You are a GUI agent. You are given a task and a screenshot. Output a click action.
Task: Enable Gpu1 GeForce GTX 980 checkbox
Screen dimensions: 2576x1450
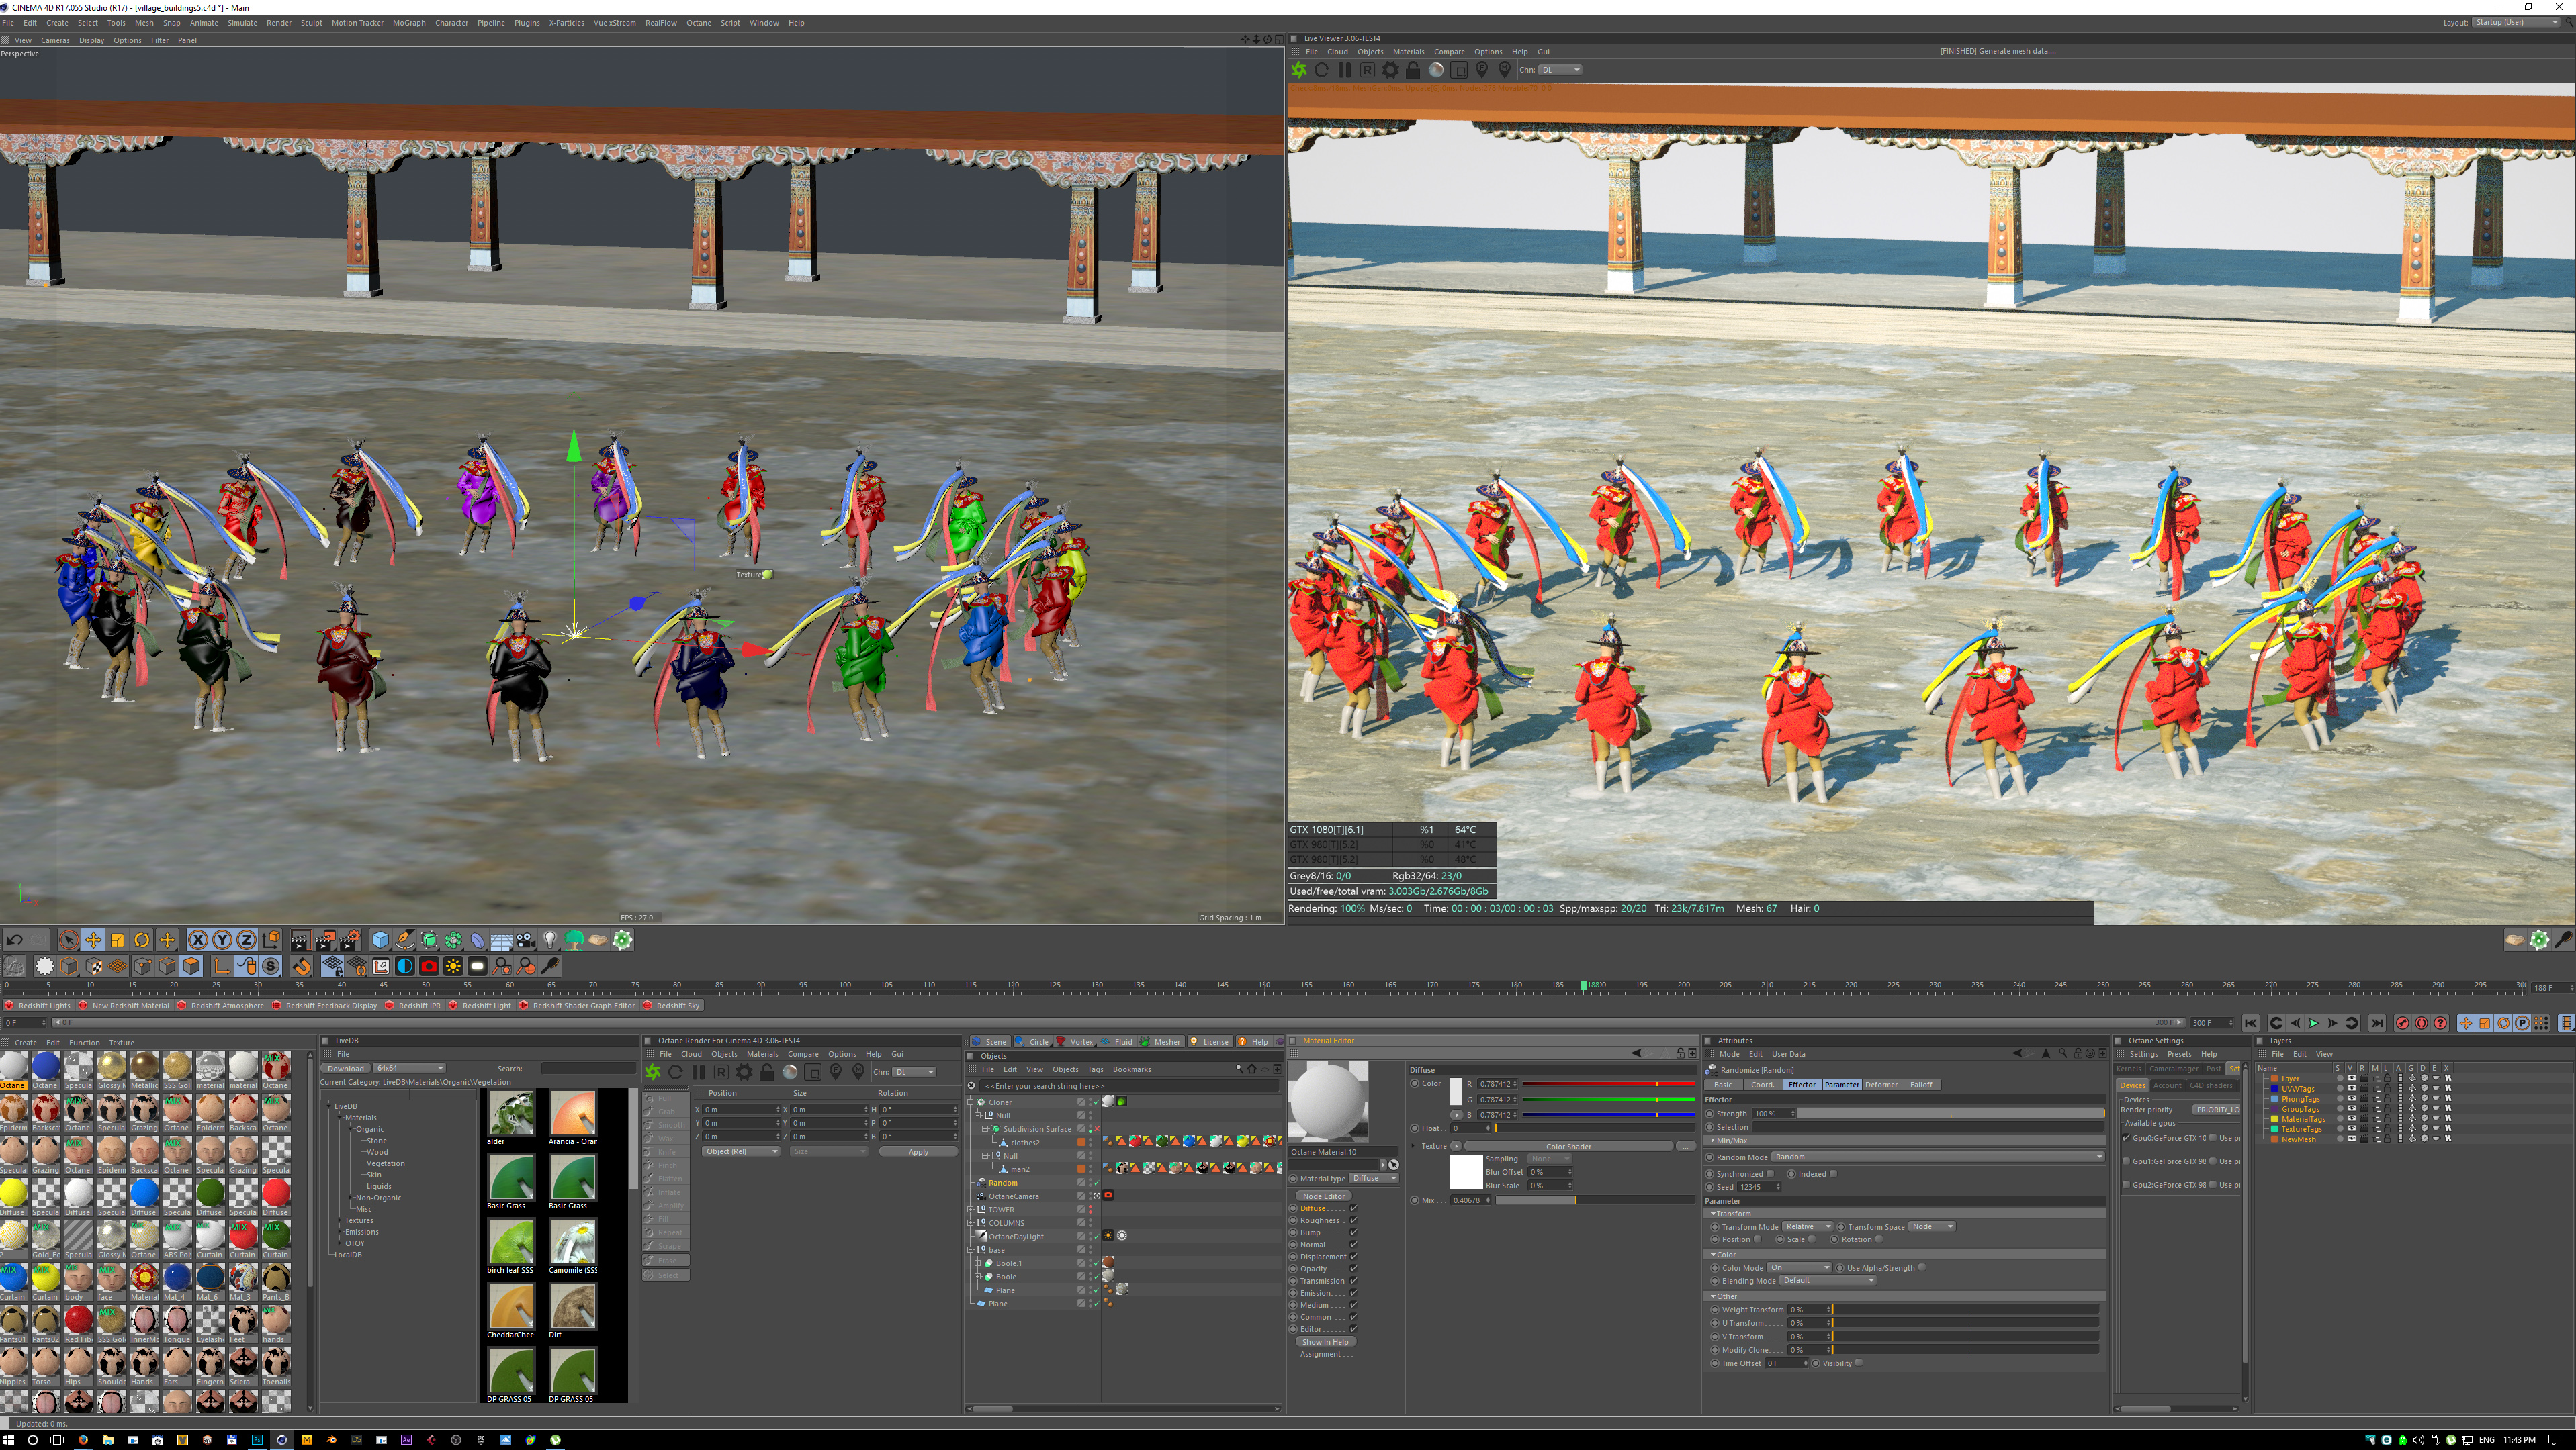click(2126, 1161)
